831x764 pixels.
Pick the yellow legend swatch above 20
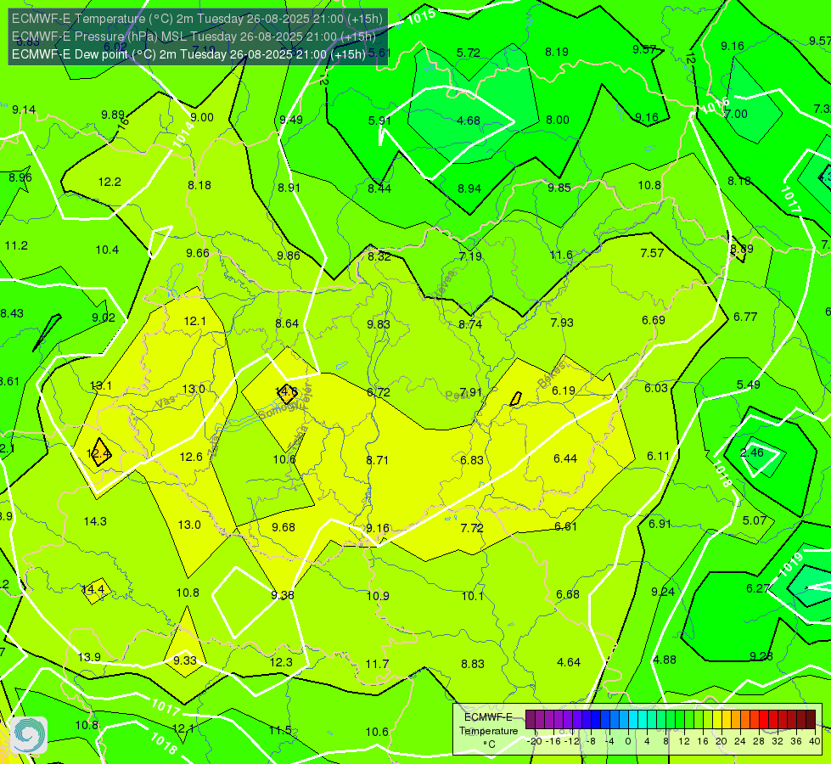point(717,720)
